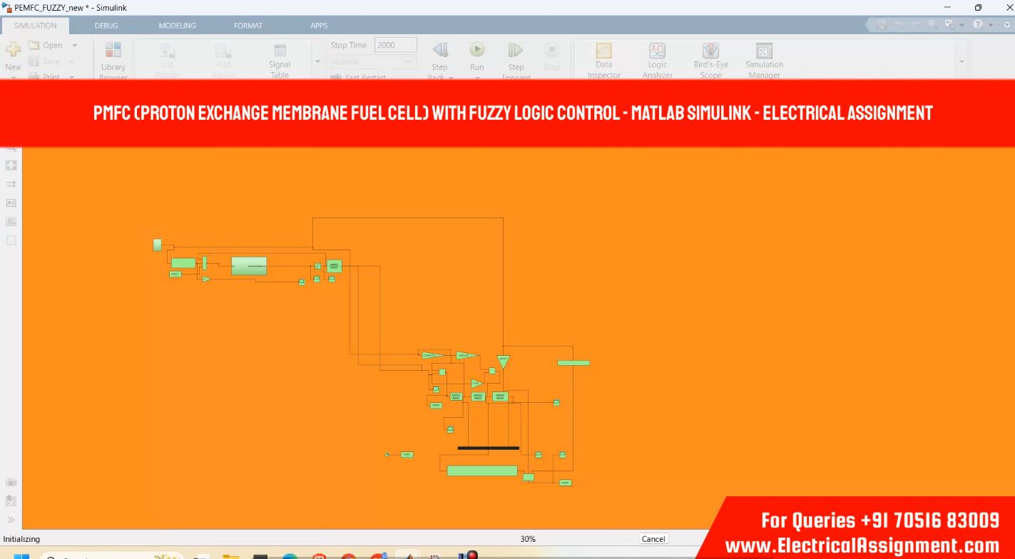
Task: Click the New model icon
Action: (x=13, y=51)
